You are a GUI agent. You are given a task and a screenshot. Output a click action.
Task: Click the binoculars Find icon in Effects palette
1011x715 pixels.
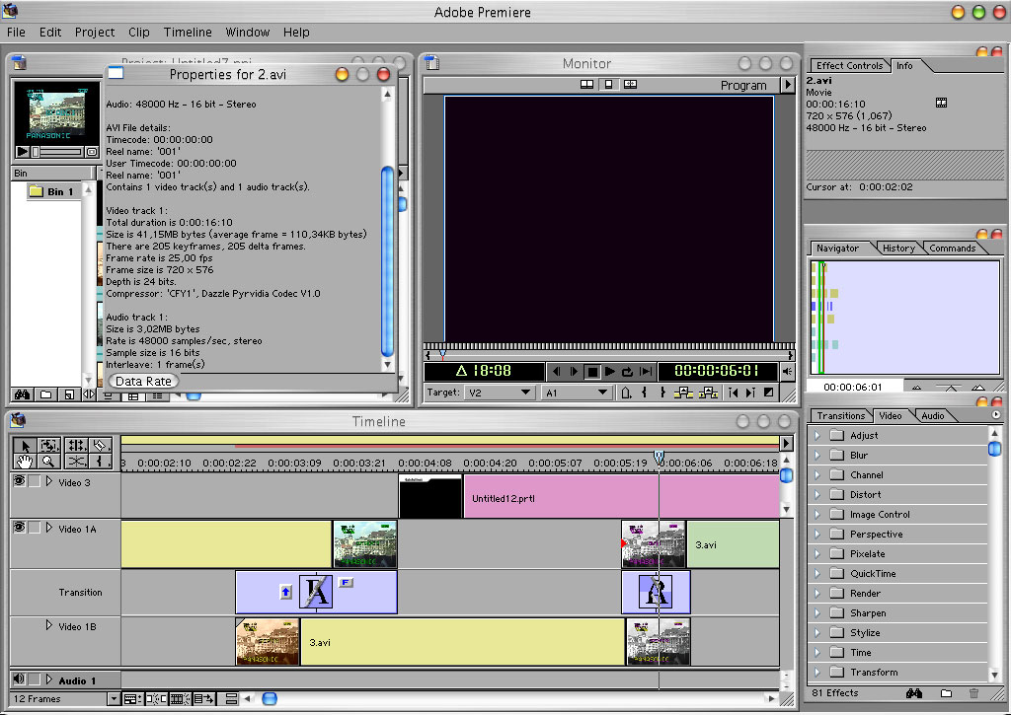point(913,693)
